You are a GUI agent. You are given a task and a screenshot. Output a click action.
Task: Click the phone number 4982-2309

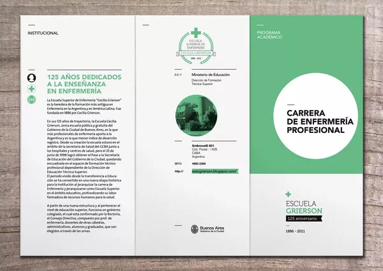(199, 164)
